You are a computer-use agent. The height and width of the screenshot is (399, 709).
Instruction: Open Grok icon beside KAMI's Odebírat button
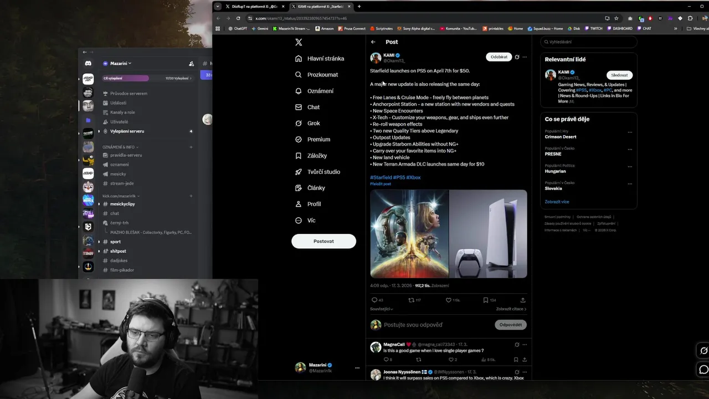pyautogui.click(x=517, y=57)
